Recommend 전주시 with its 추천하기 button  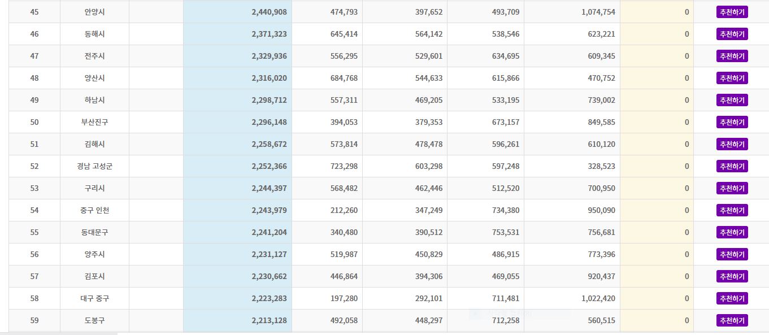(732, 56)
